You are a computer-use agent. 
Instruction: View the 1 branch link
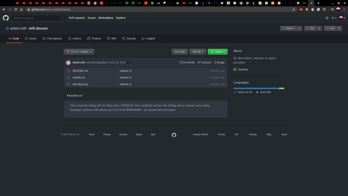click(x=204, y=63)
